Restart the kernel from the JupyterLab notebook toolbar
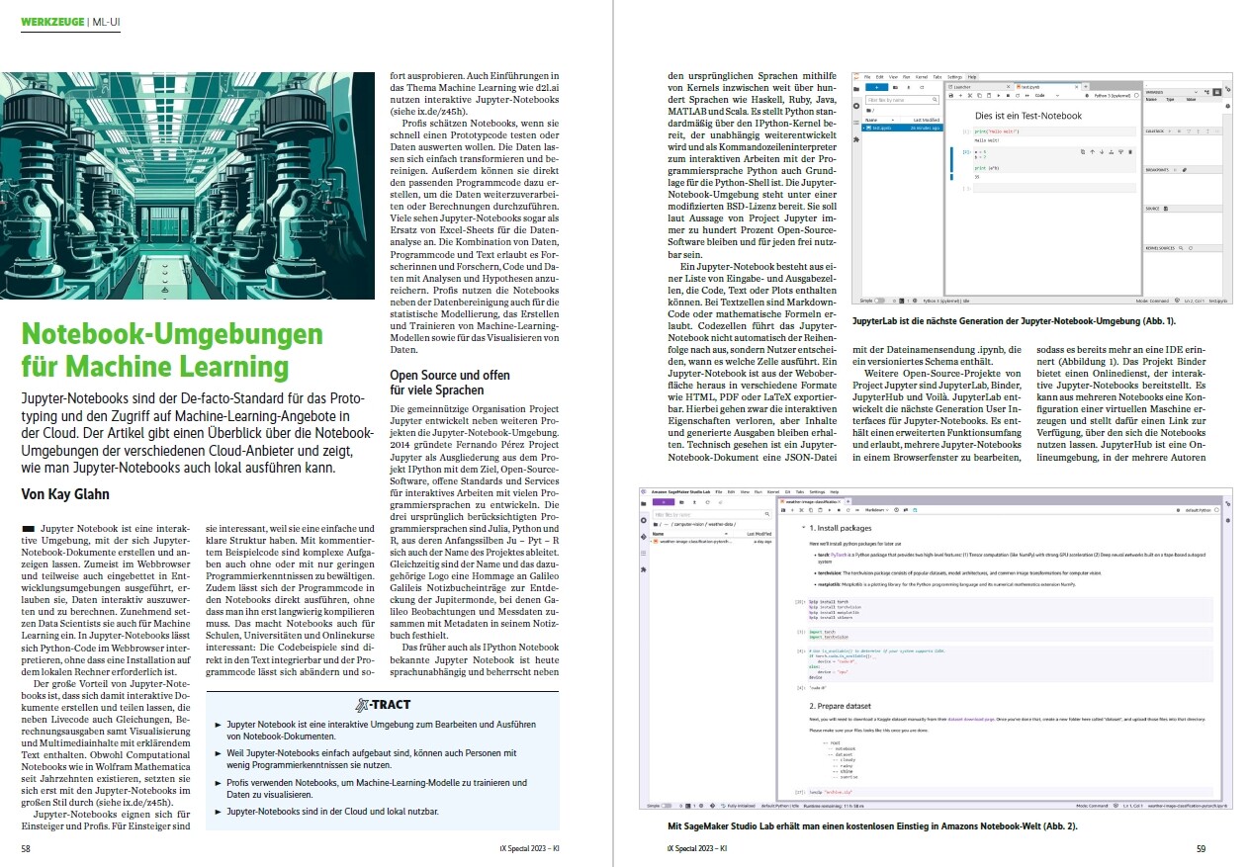Image resolution: width=1250 pixels, height=867 pixels. click(x=1016, y=97)
